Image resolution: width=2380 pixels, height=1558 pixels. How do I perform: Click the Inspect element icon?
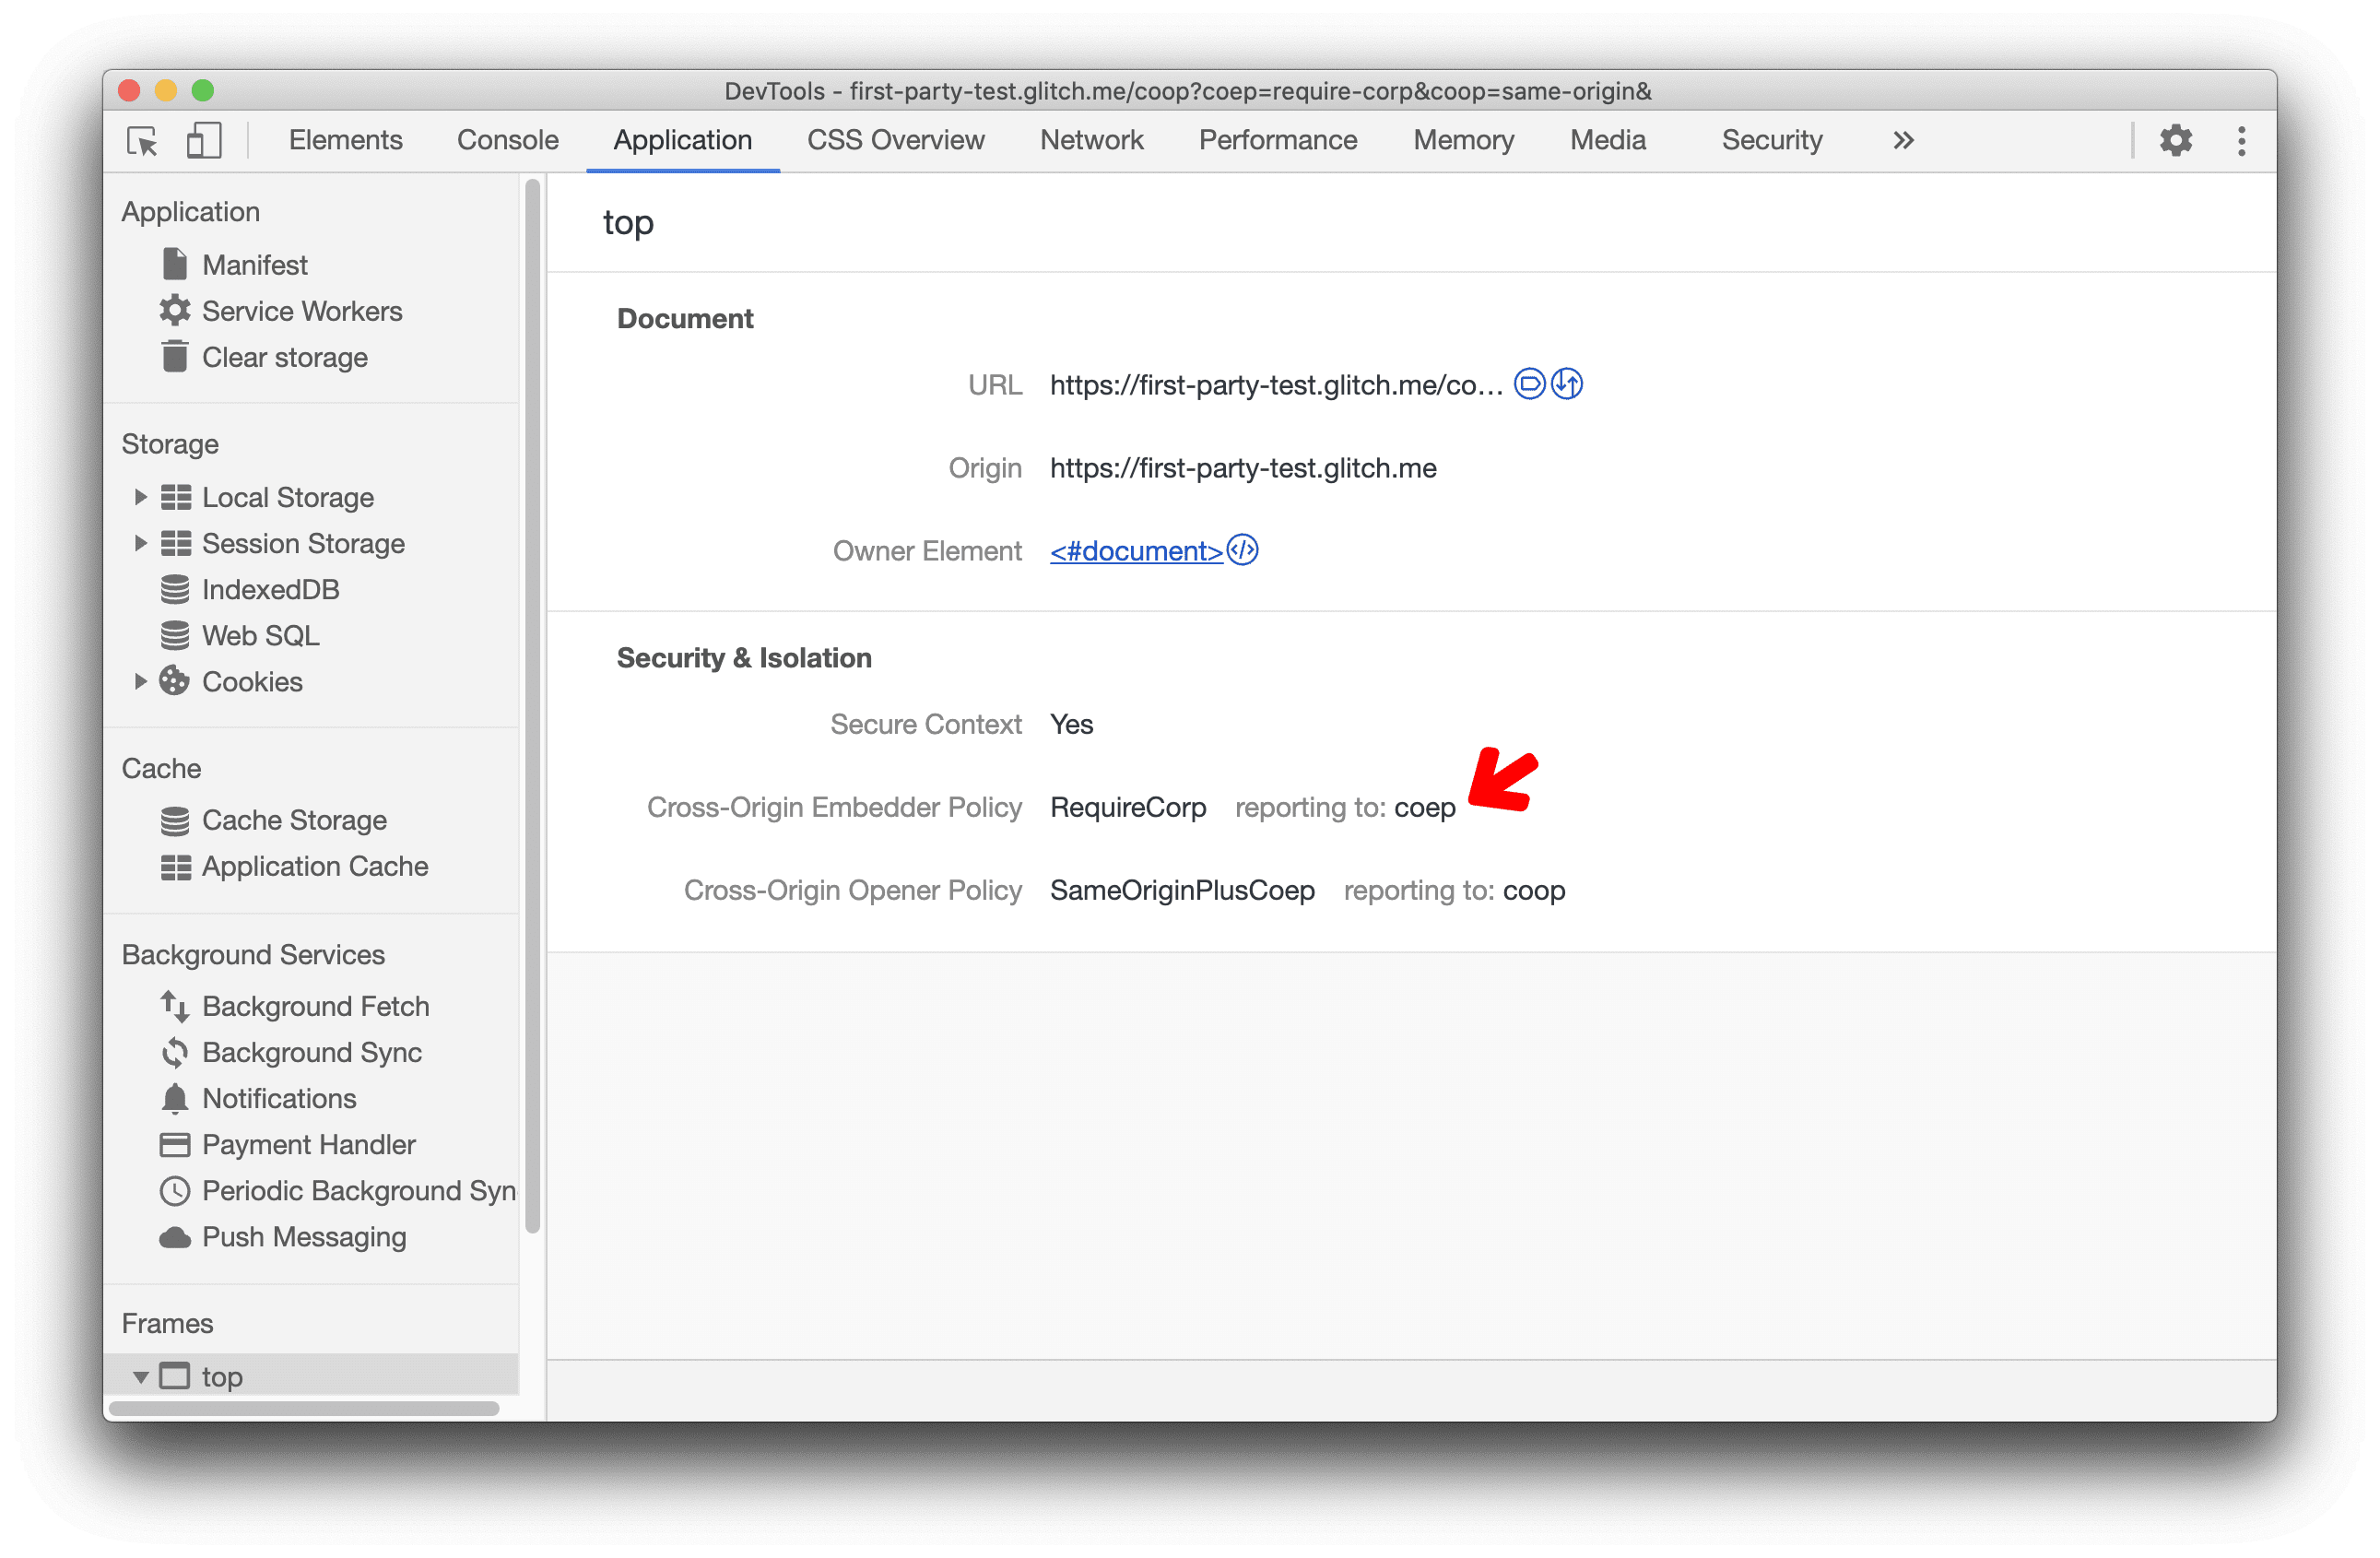click(139, 143)
